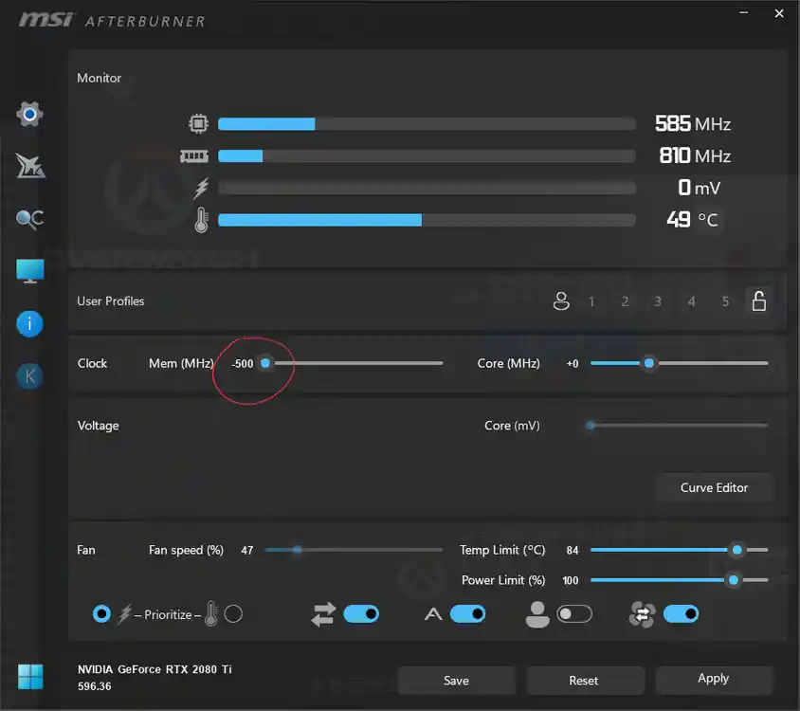
Task: Click the 47 fan speed value
Action: (247, 550)
